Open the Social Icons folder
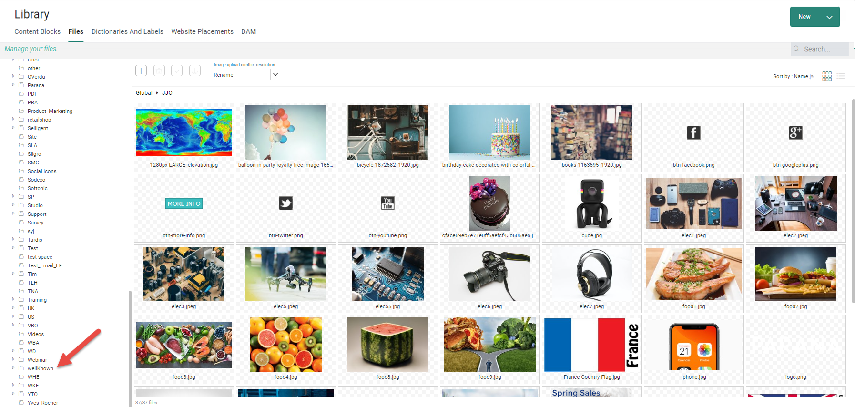Screen dimensions: 855x407 tap(42, 171)
